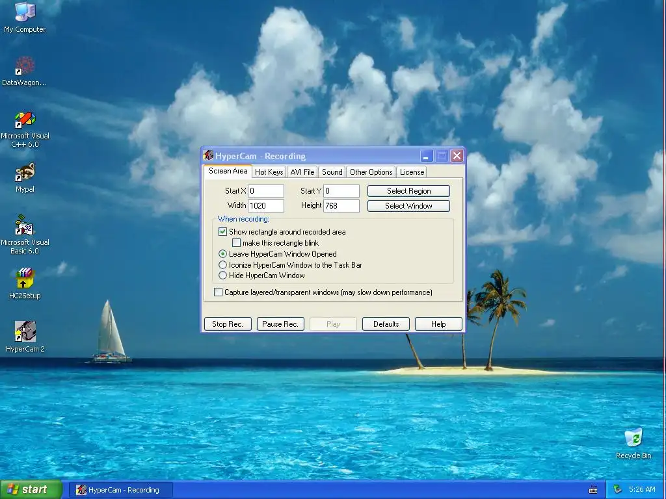Screen dimensions: 666x499
Task: Switch to the Sound tab
Action: pyautogui.click(x=332, y=172)
